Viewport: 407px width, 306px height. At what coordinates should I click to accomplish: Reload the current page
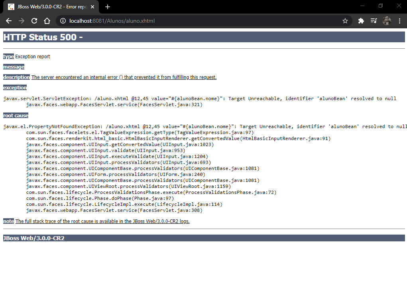point(34,21)
